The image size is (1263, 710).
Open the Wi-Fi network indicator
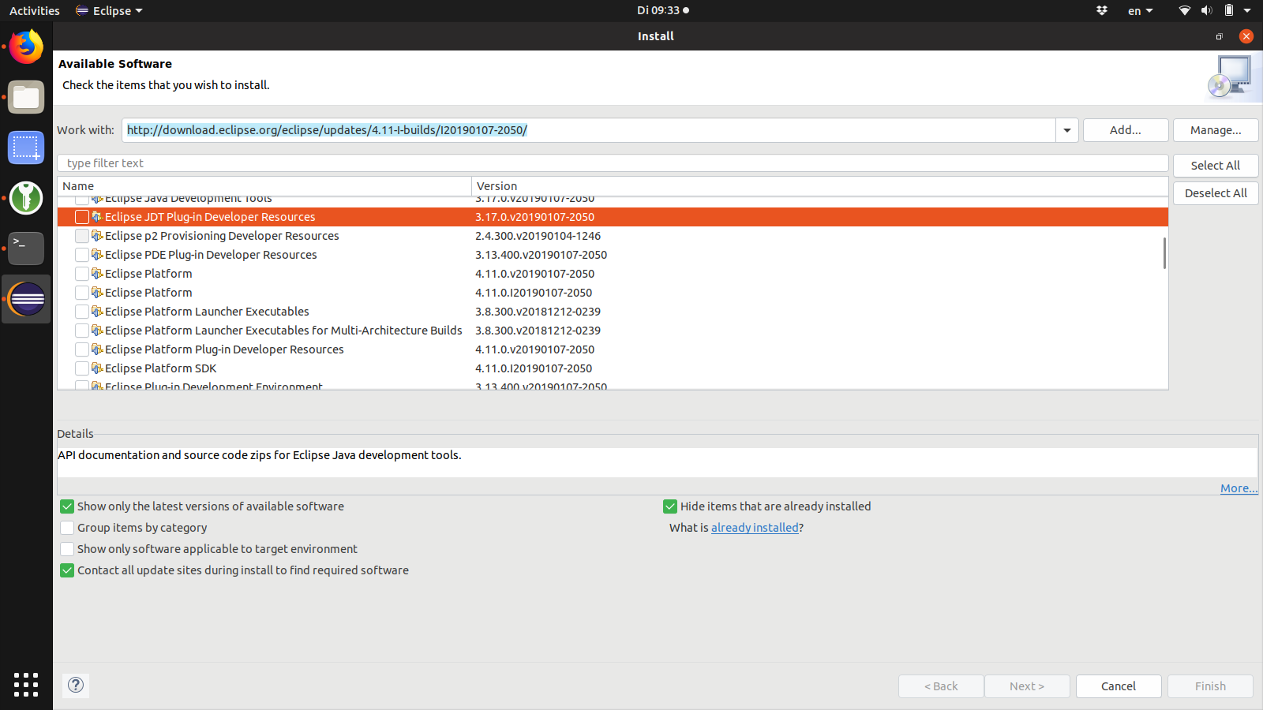pyautogui.click(x=1184, y=10)
